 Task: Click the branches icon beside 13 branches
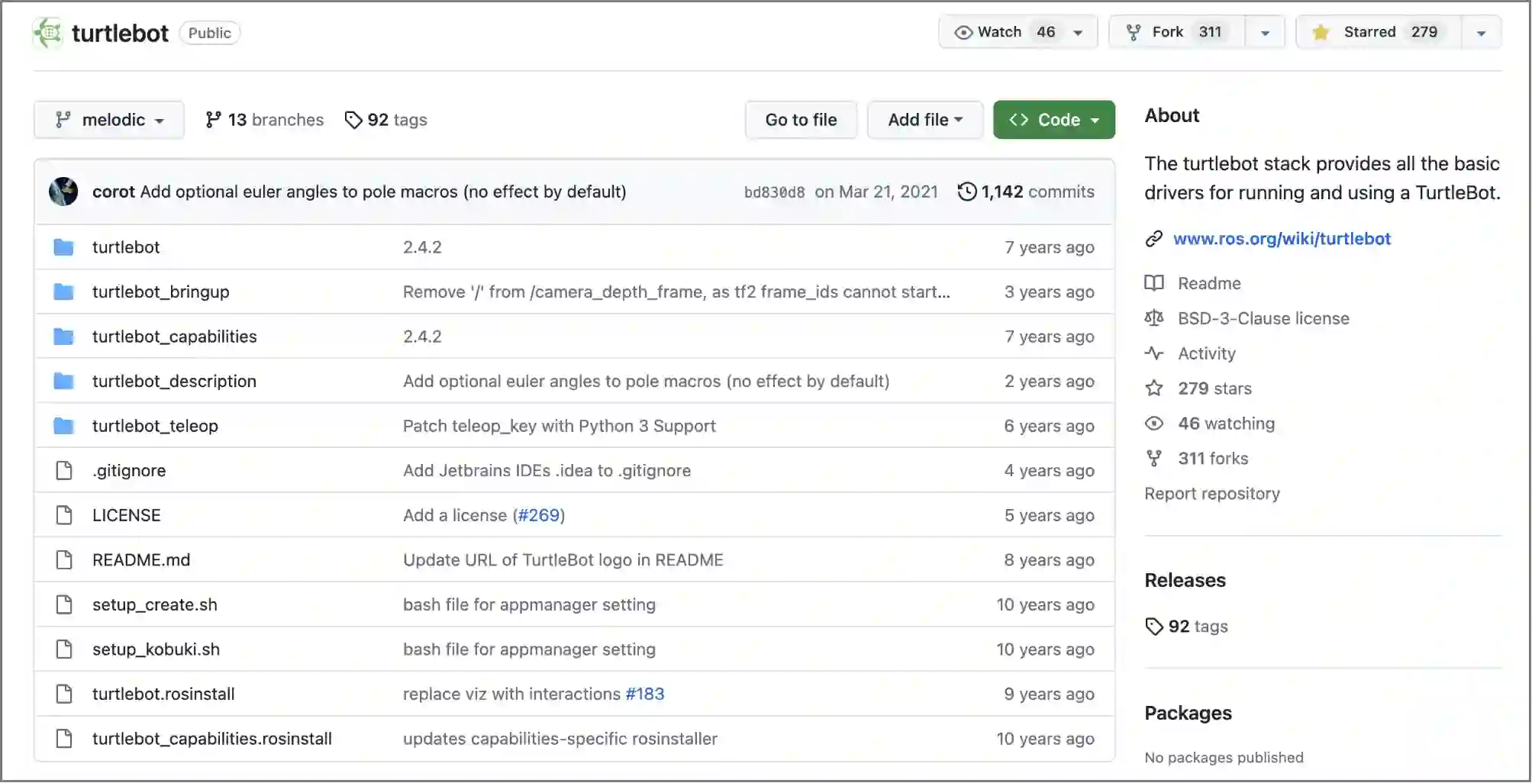coord(214,120)
